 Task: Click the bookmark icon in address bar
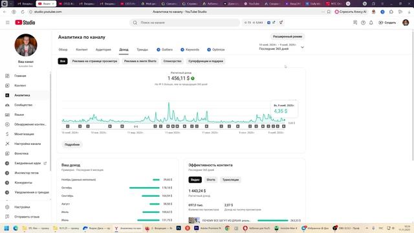pyautogui.click(x=329, y=12)
